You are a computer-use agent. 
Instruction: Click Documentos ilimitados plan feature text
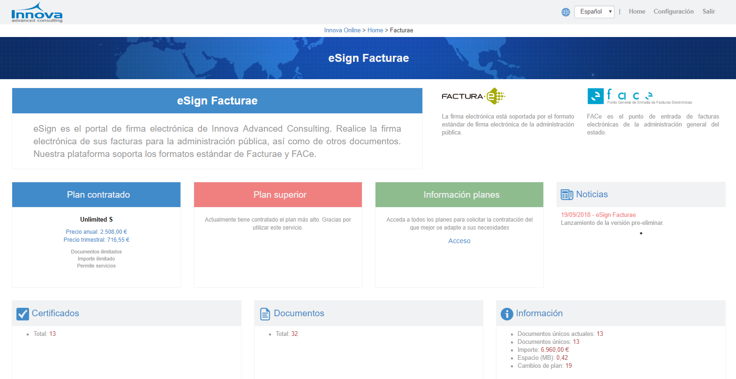97,252
